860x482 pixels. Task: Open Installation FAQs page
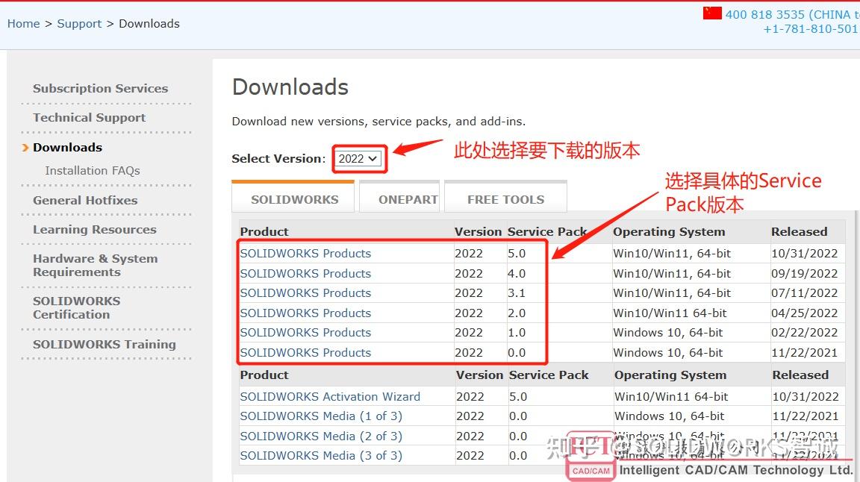(93, 170)
